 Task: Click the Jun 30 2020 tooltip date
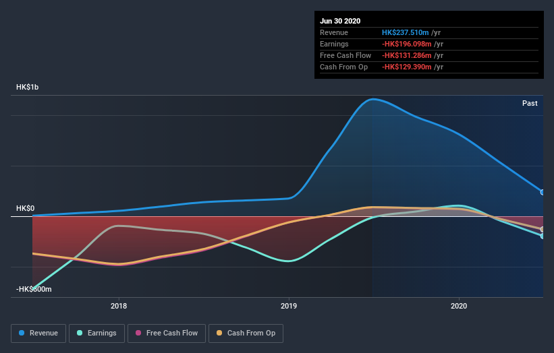coord(340,21)
